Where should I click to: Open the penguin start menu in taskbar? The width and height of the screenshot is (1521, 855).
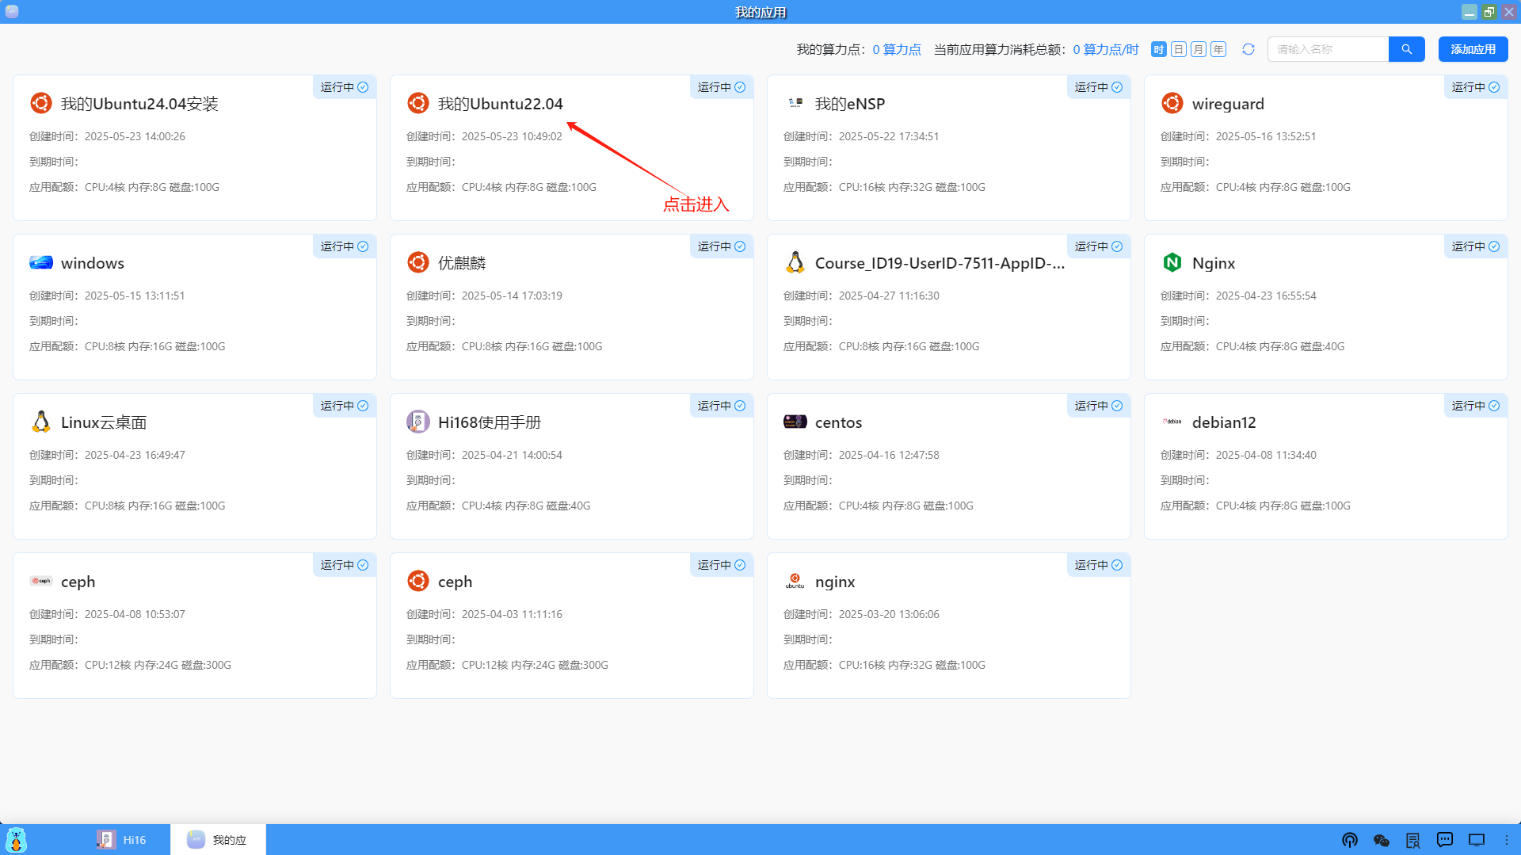16,840
